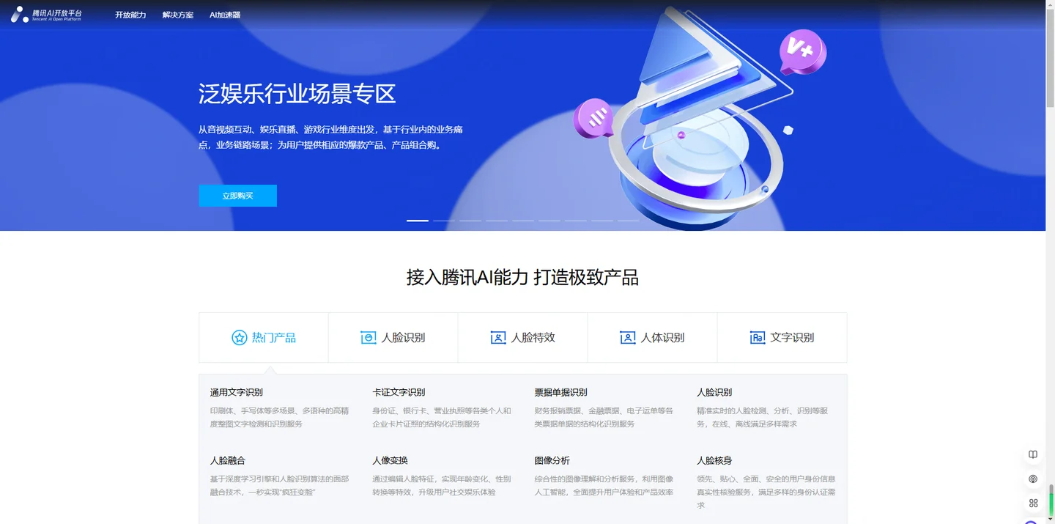The height and width of the screenshot is (524, 1055).
Task: Switch to the 人体识别 tab
Action: [x=652, y=338]
